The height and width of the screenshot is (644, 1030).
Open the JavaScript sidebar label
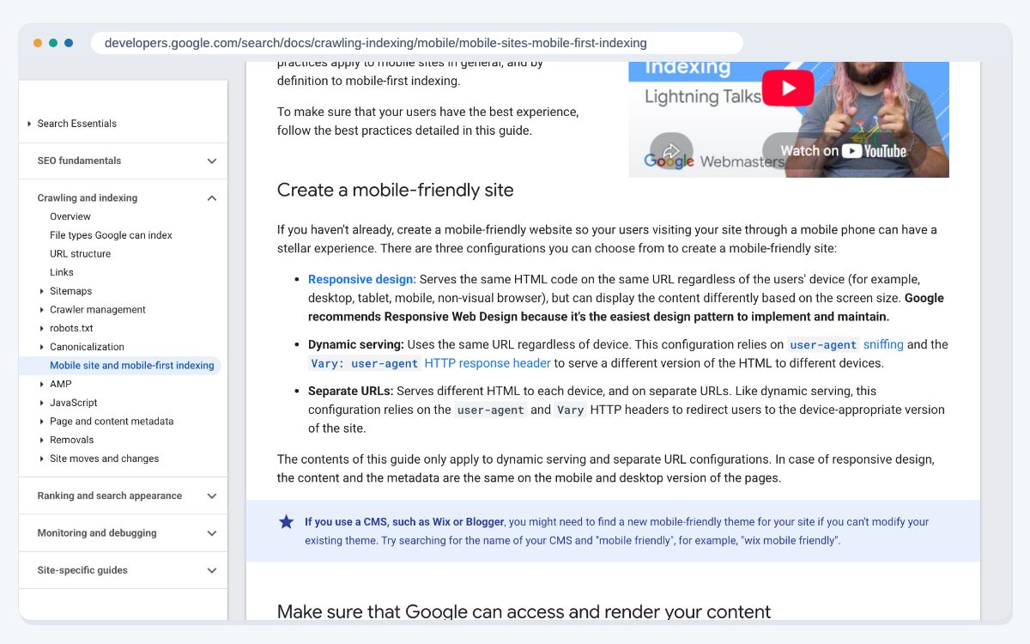(x=74, y=403)
